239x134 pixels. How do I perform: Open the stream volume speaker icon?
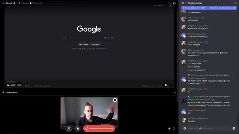[166, 85]
